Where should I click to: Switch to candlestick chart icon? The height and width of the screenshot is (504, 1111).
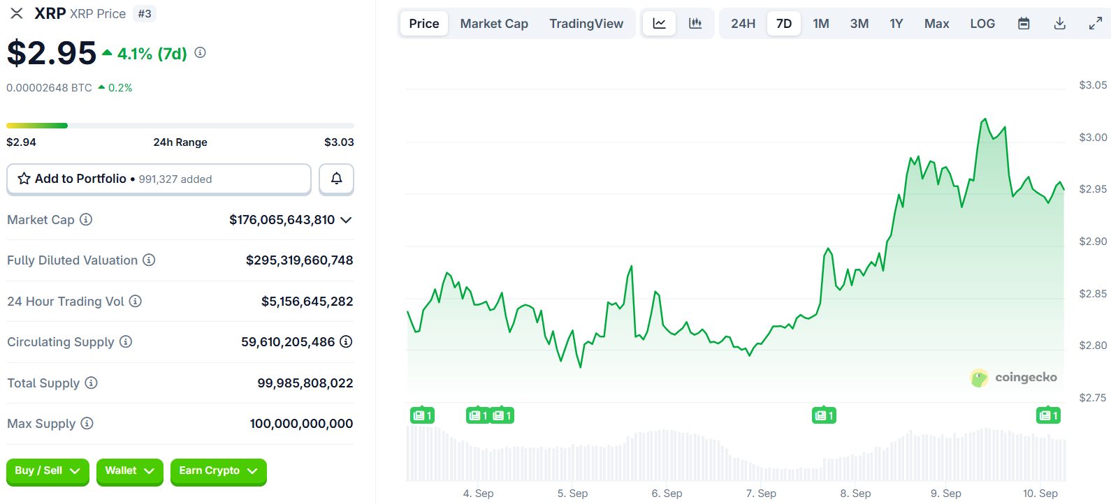[695, 24]
